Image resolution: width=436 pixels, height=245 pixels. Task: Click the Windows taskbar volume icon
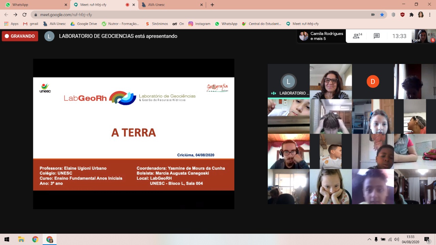[396, 239]
